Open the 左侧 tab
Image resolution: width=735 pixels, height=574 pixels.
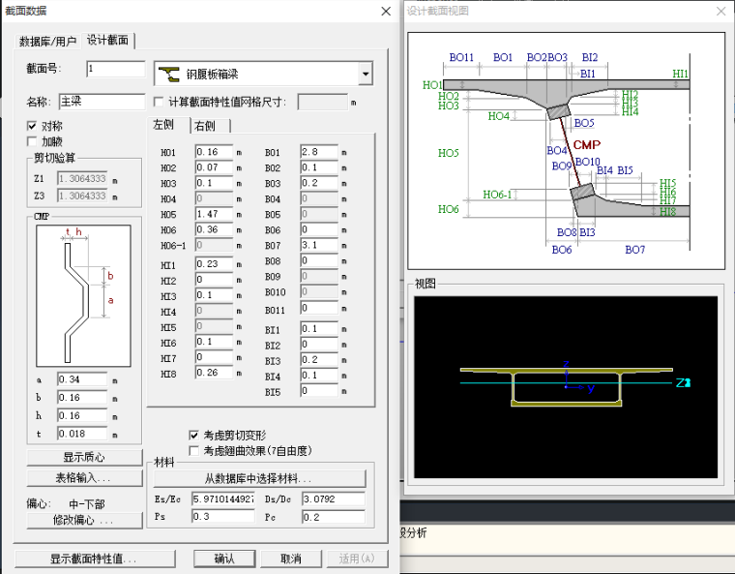click(164, 126)
